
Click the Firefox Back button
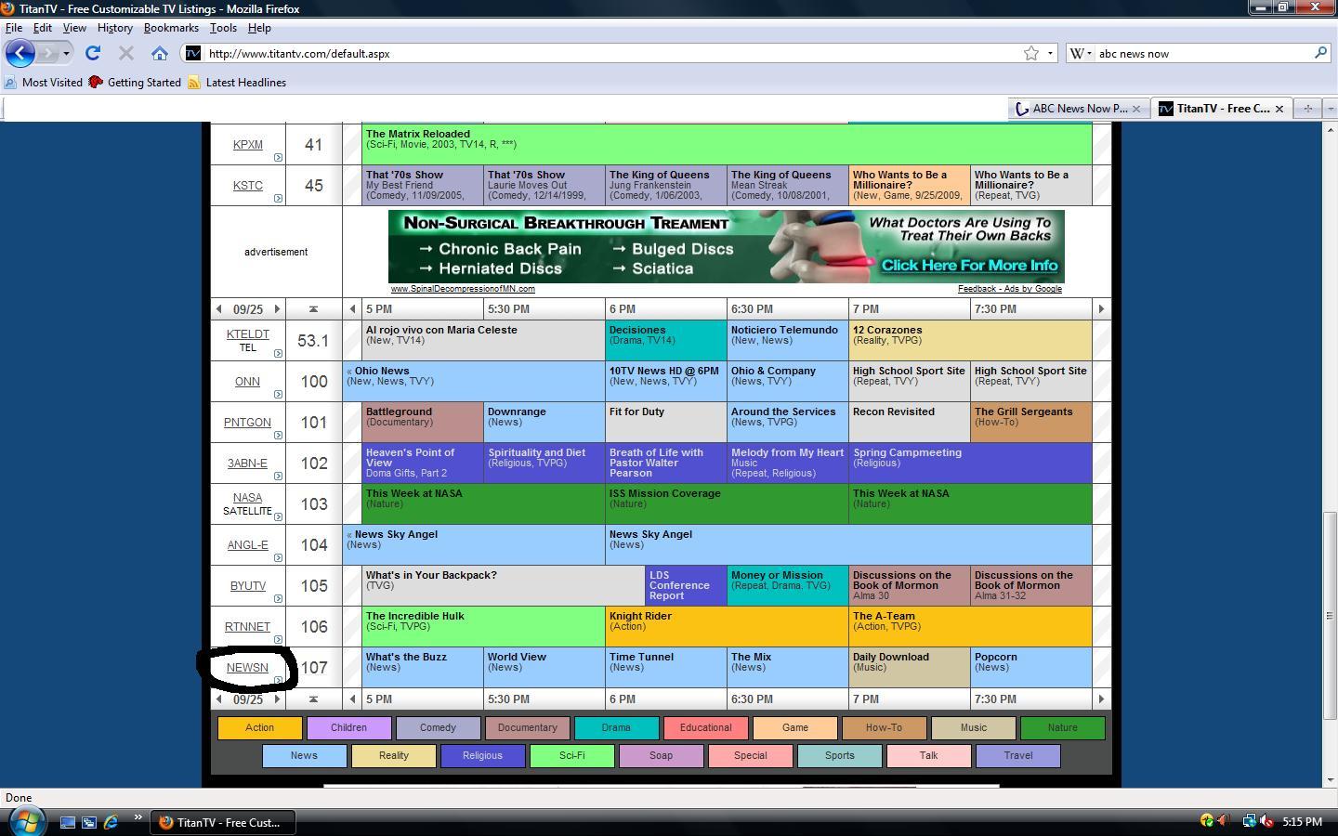coord(20,53)
